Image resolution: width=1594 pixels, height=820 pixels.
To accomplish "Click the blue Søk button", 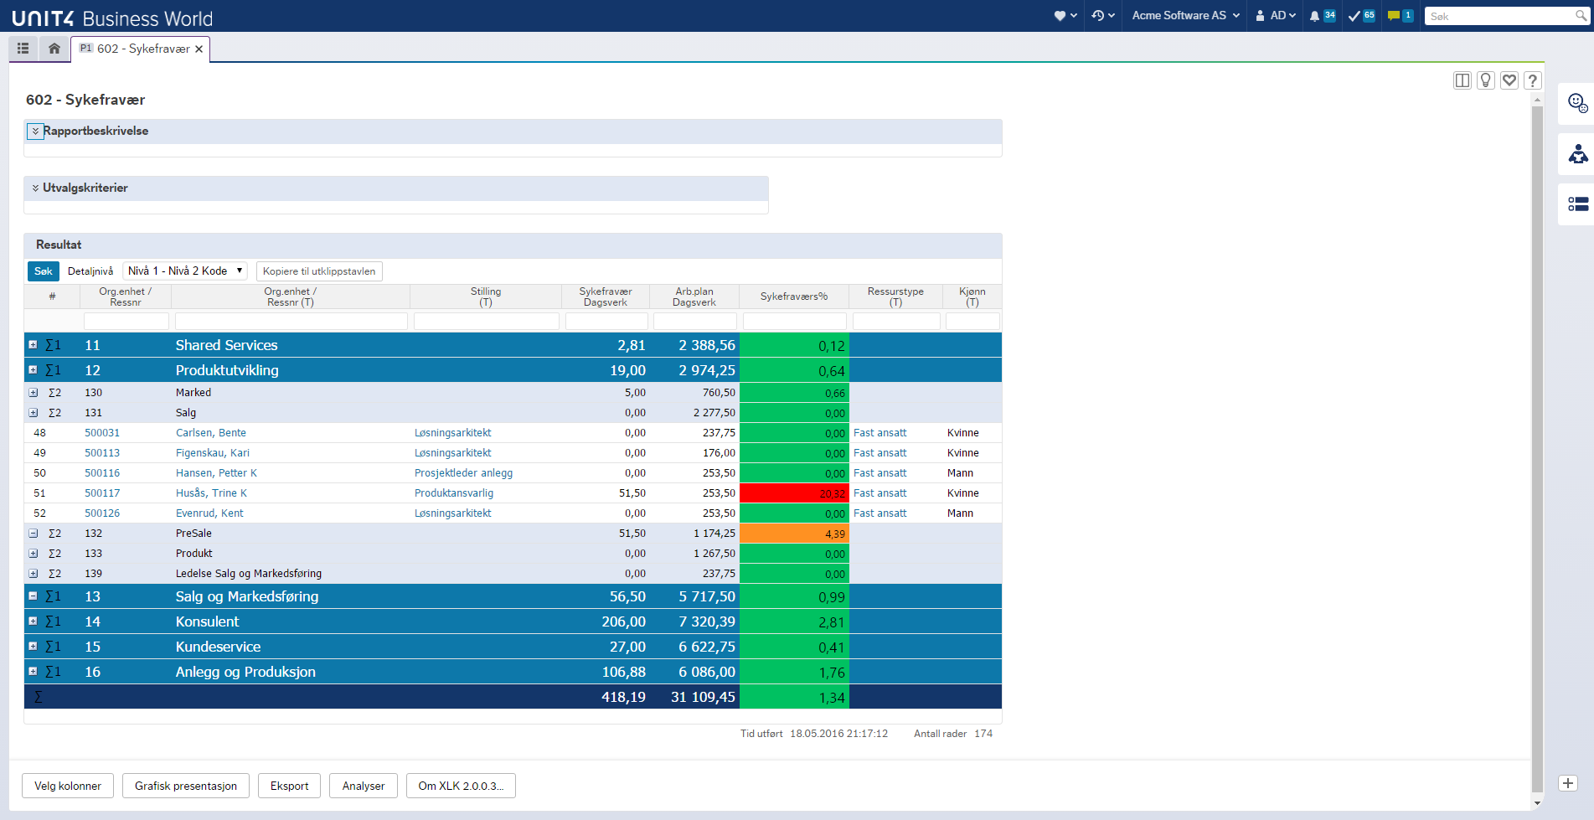I will (x=44, y=271).
